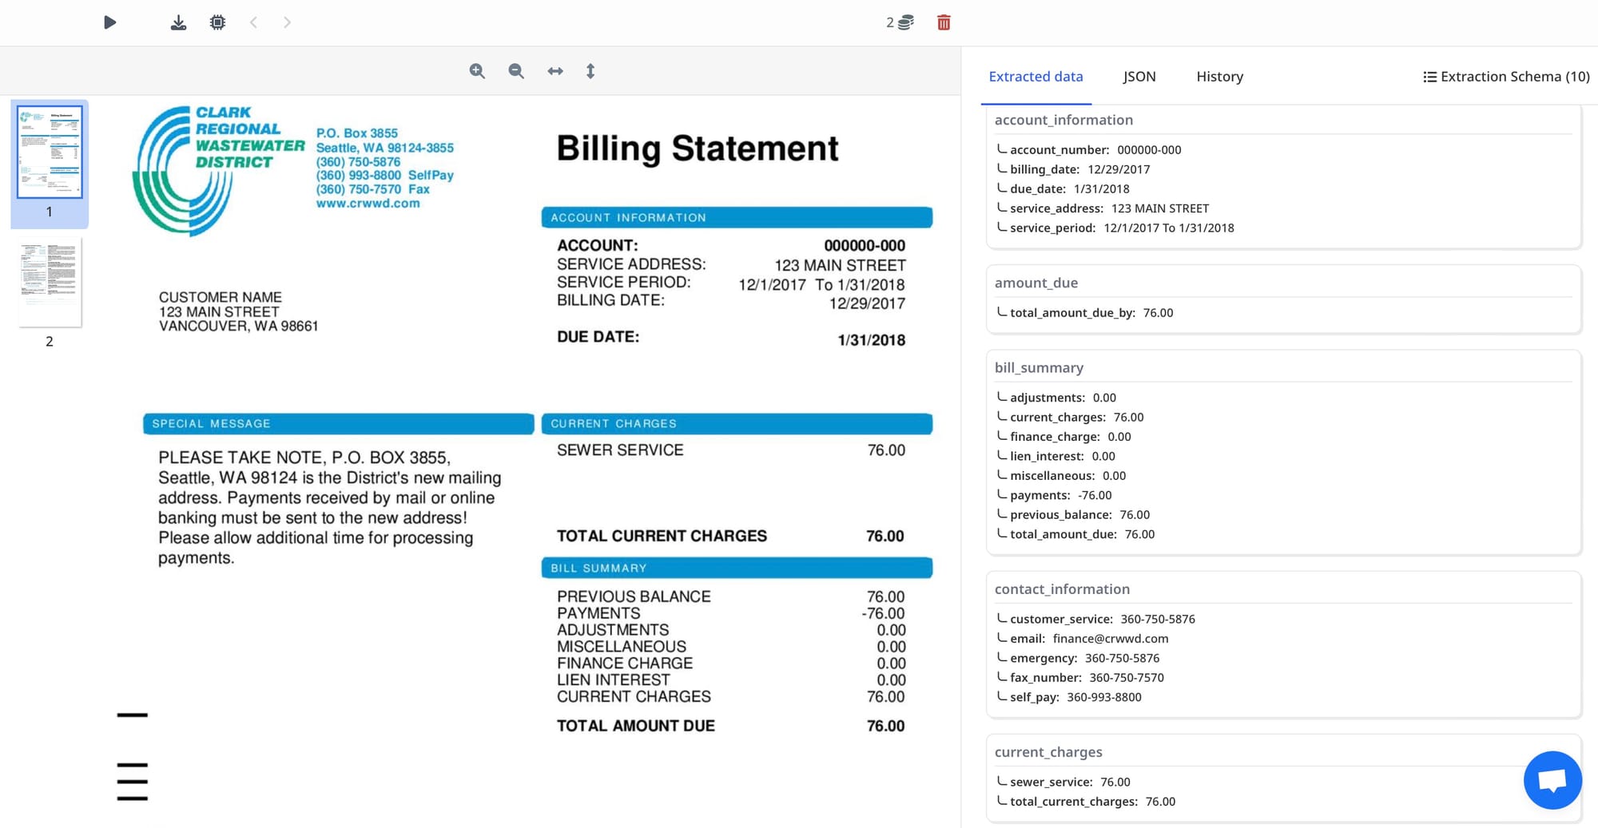Select page 1 thumbnail

point(50,152)
